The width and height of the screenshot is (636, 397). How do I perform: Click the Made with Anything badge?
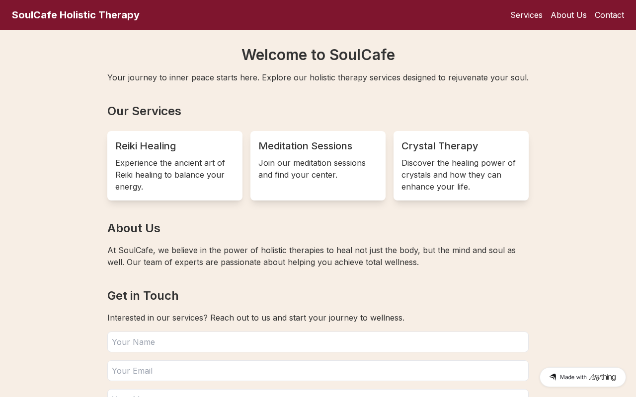(582, 377)
